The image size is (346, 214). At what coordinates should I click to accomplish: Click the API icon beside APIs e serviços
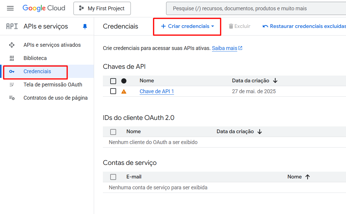[x=12, y=26]
